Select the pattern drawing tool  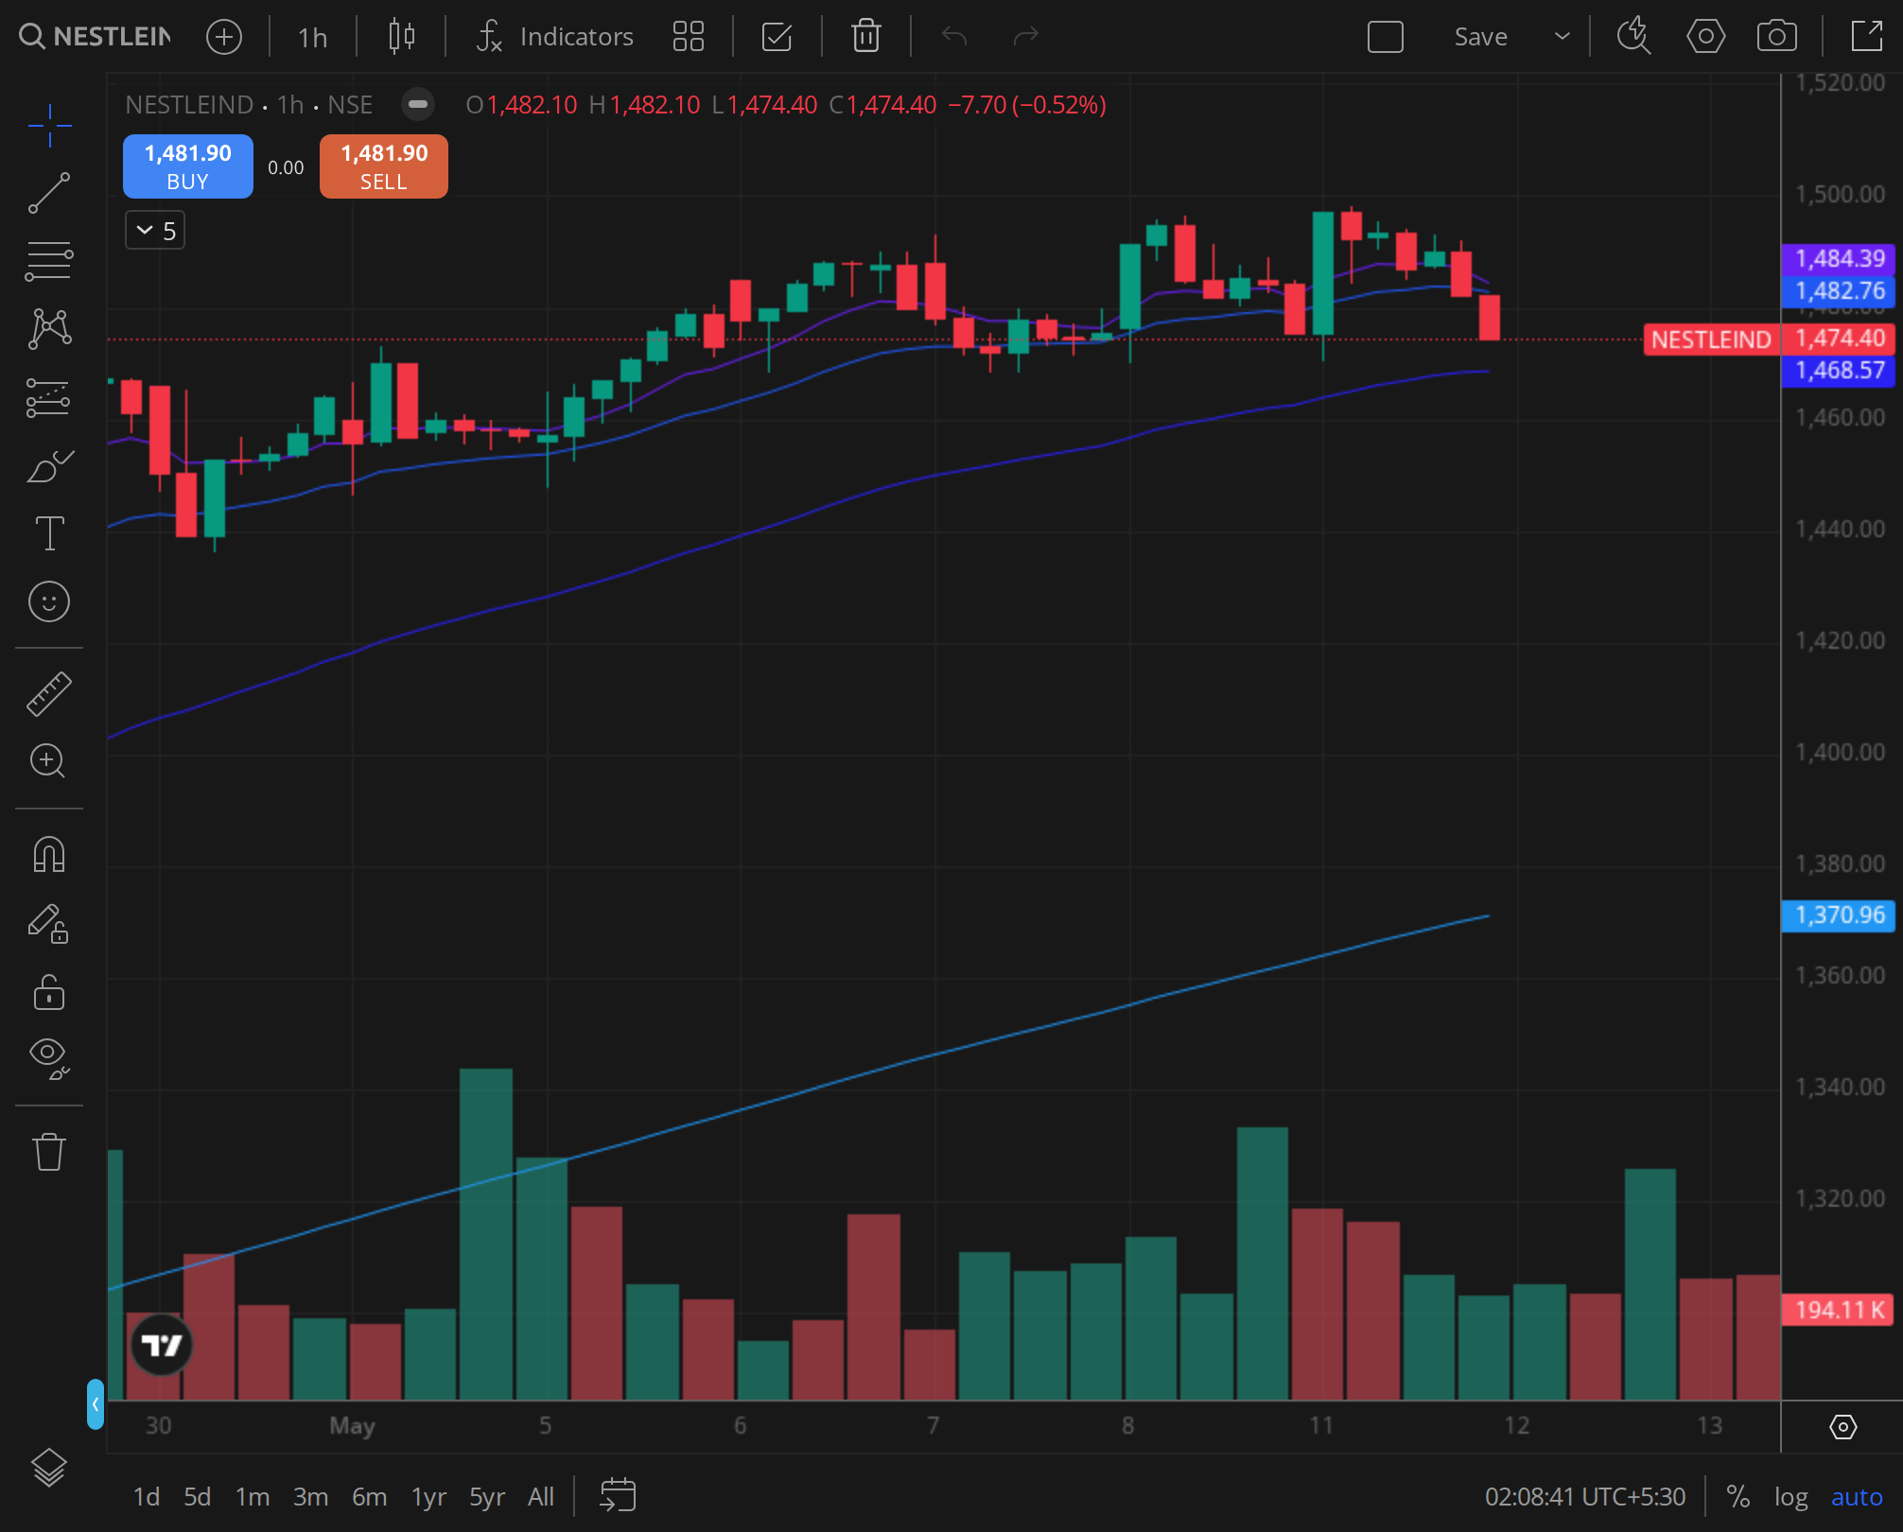point(49,329)
